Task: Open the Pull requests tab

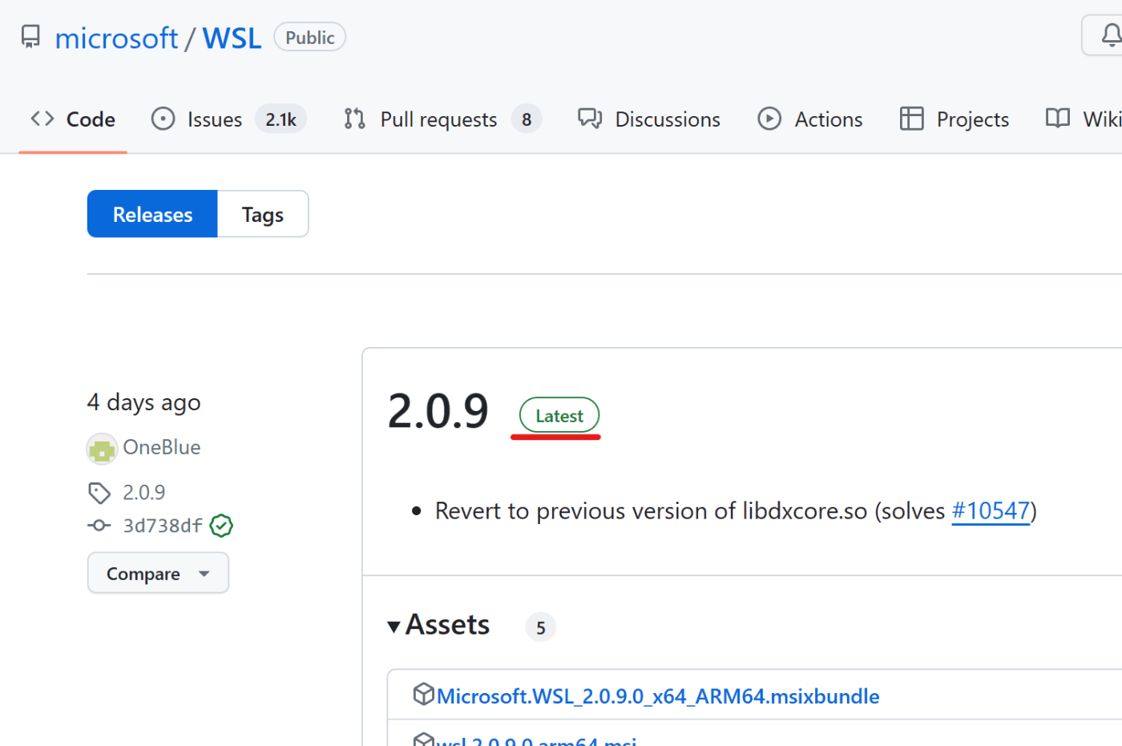Action: tap(442, 119)
